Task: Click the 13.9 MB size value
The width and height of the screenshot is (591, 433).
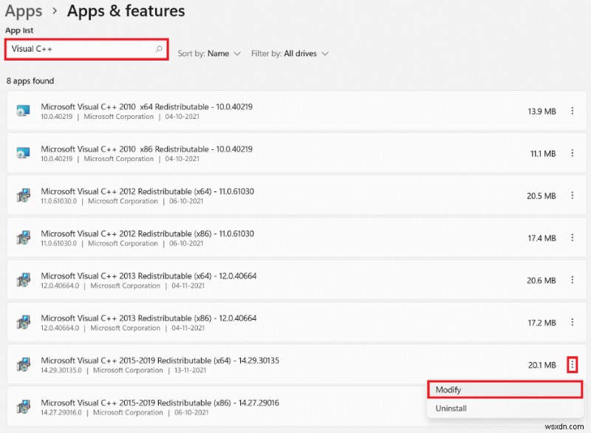Action: click(542, 111)
